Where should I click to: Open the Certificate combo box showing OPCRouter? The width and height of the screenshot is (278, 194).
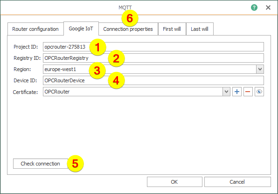click(x=137, y=92)
